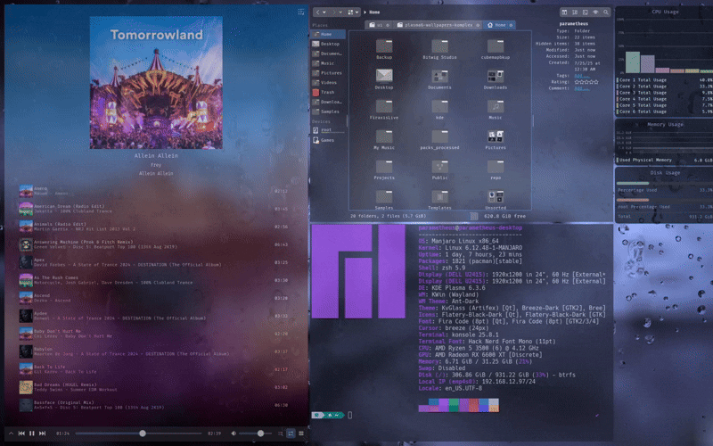Click the zoom slider icon in Dolphin status bar
This screenshot has height=446, width=713.
point(474,216)
